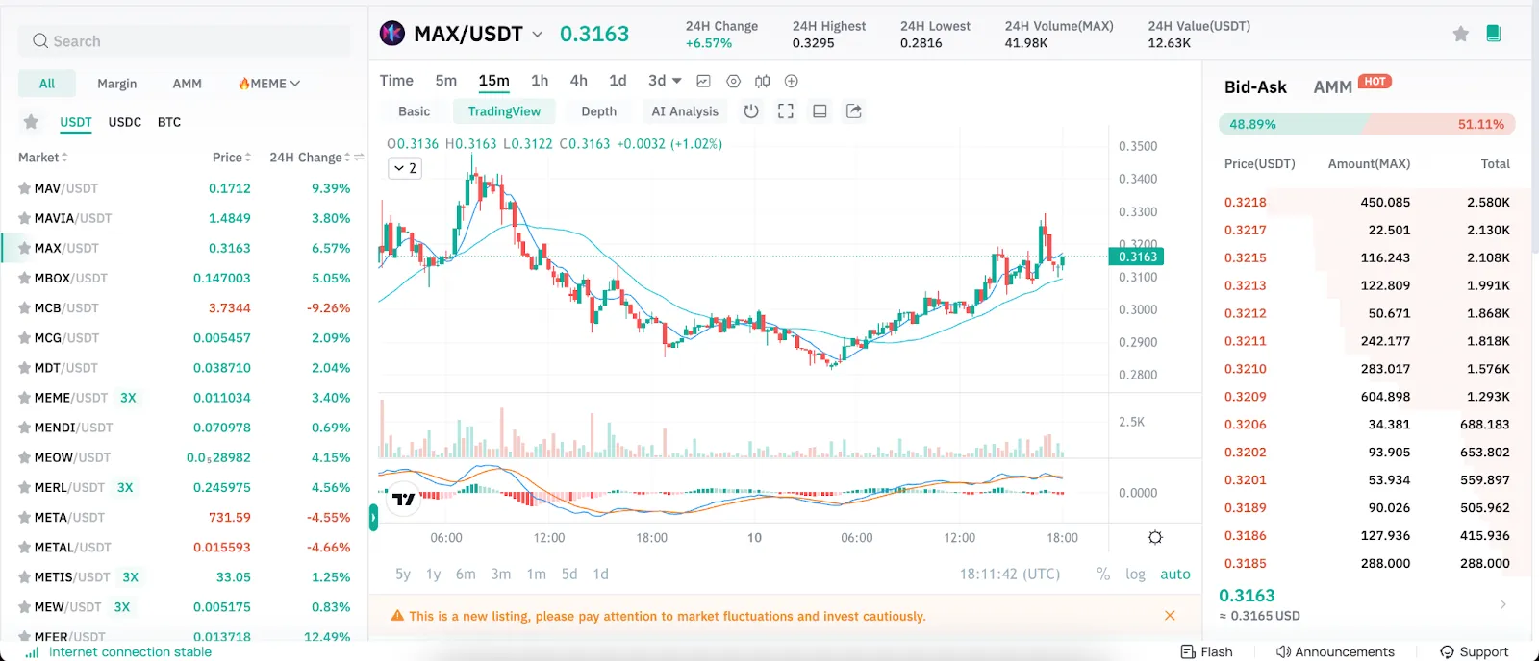Star the MBOX/USDT market
This screenshot has height=661, width=1539.
pos(24,279)
